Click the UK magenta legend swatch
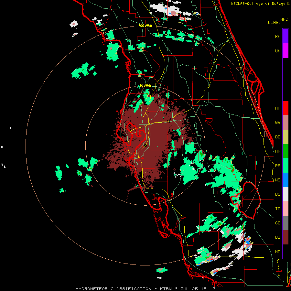Screen dimensions: 291x291 pyautogui.click(x=286, y=51)
